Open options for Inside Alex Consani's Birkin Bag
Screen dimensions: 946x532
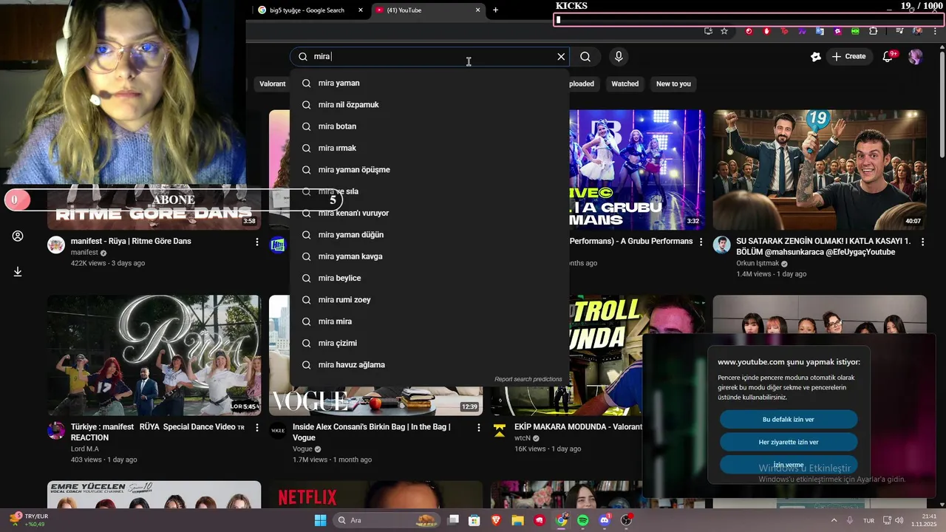[x=478, y=428]
